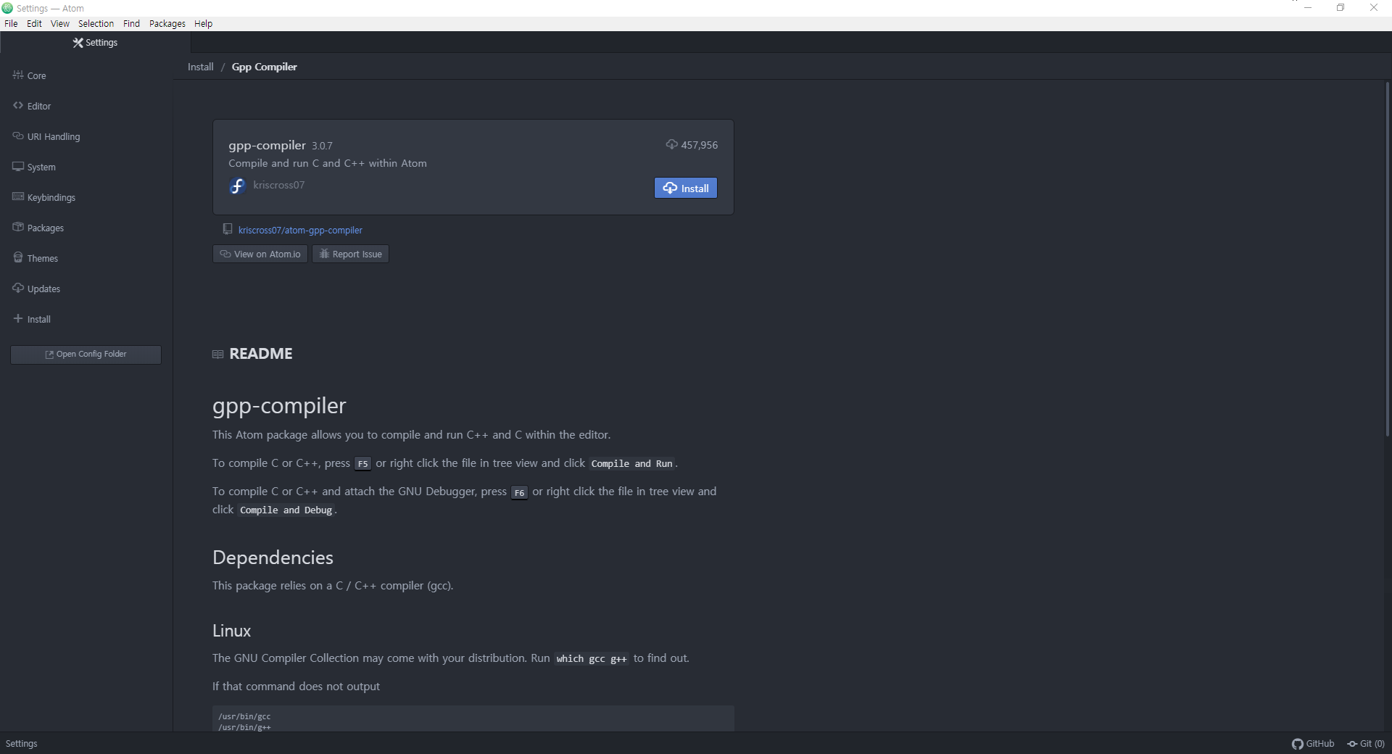1392x754 pixels.
Task: Install the gpp-compiler package
Action: coord(686,188)
